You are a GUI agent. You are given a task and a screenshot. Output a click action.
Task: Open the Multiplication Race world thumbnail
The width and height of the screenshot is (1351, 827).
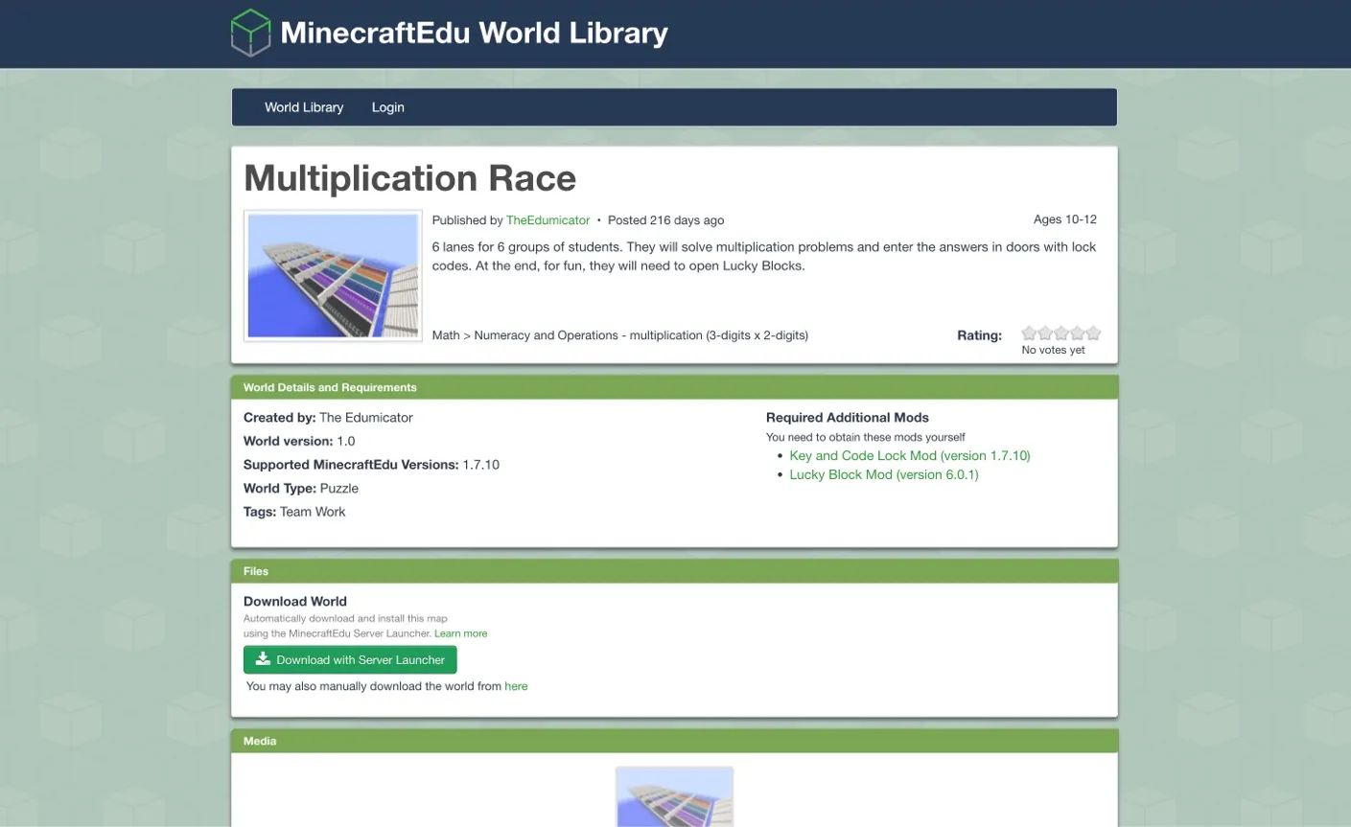334,276
